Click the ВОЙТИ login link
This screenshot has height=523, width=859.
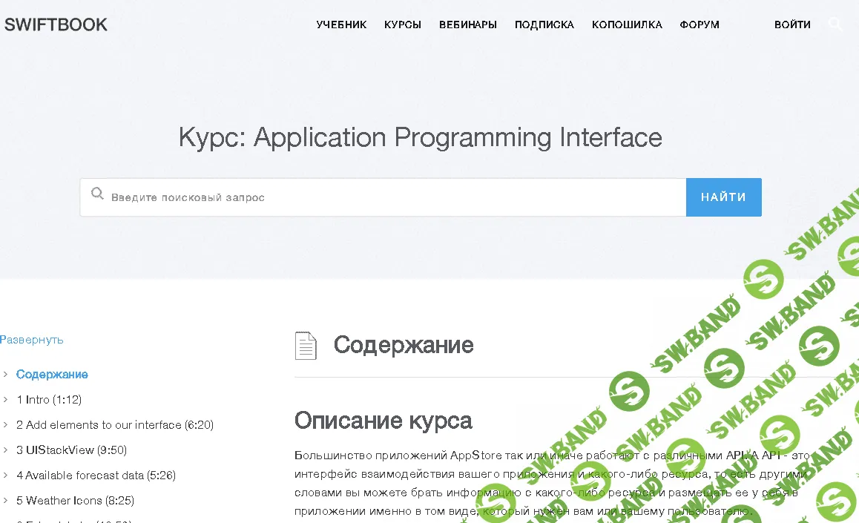tap(792, 24)
